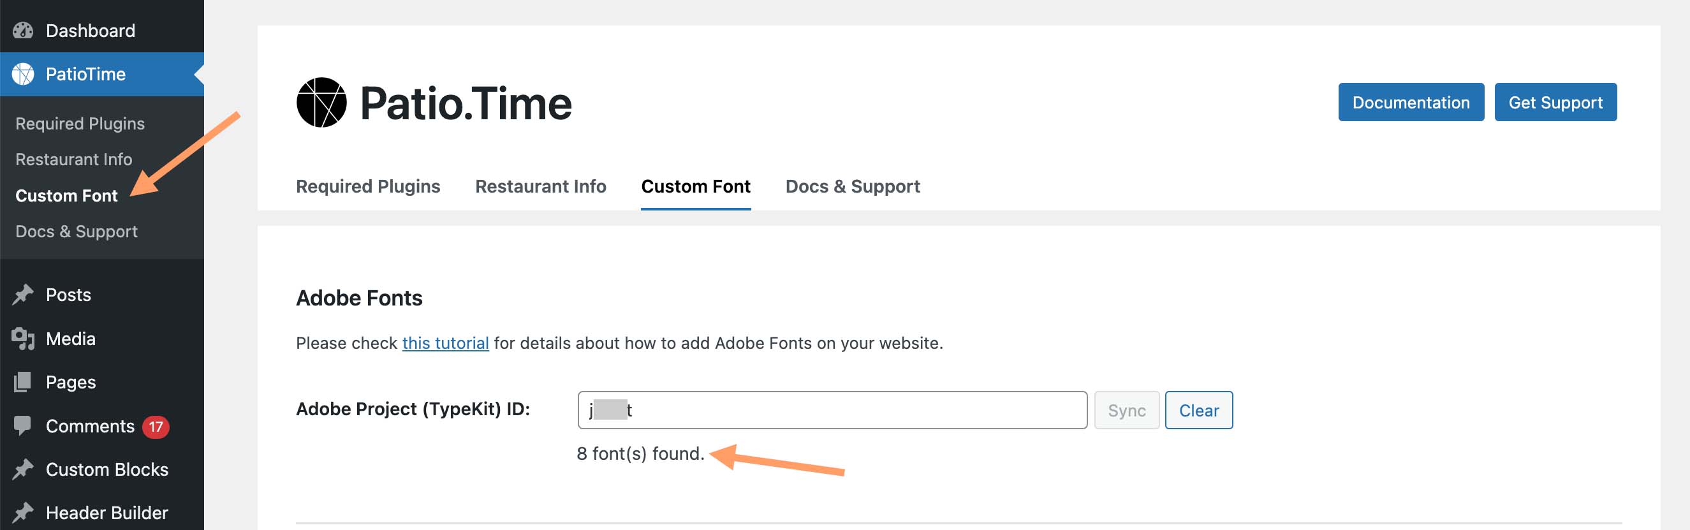Open Required Plugins in sidebar submenu
The image size is (1690, 530).
pos(80,123)
